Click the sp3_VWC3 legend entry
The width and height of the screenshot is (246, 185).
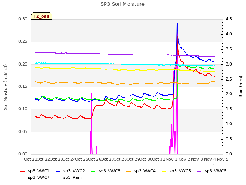tap(106, 171)
